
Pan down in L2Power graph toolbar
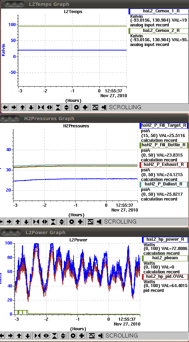pos(27,336)
